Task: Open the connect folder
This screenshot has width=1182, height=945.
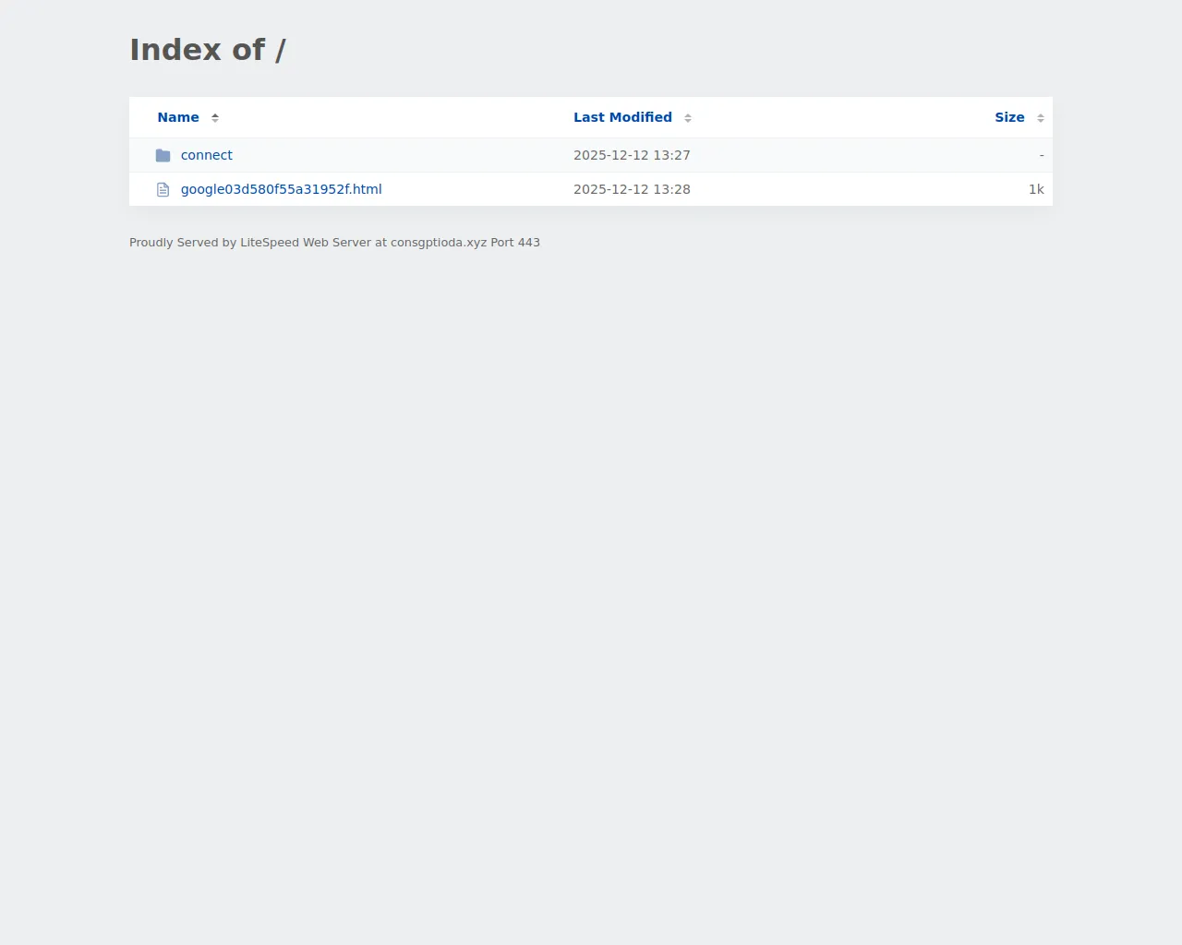Action: tap(207, 155)
